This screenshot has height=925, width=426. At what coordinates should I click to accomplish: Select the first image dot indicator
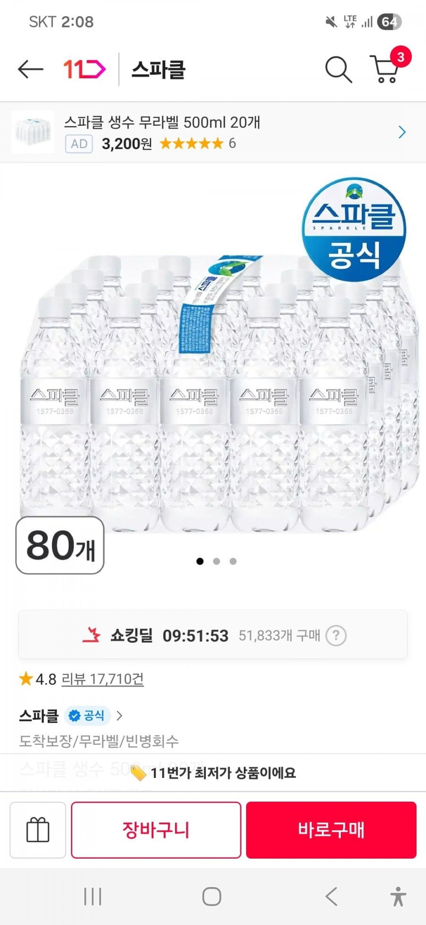click(200, 561)
